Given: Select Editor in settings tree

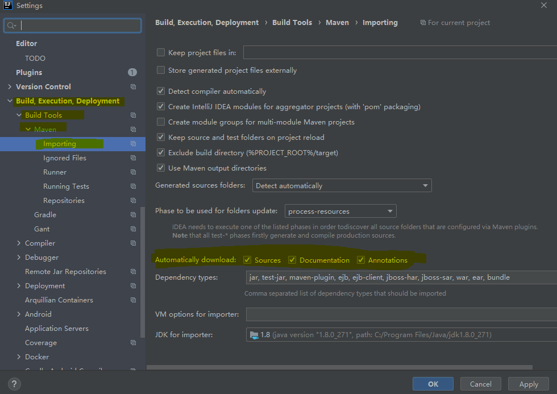Looking at the screenshot, I should point(26,44).
